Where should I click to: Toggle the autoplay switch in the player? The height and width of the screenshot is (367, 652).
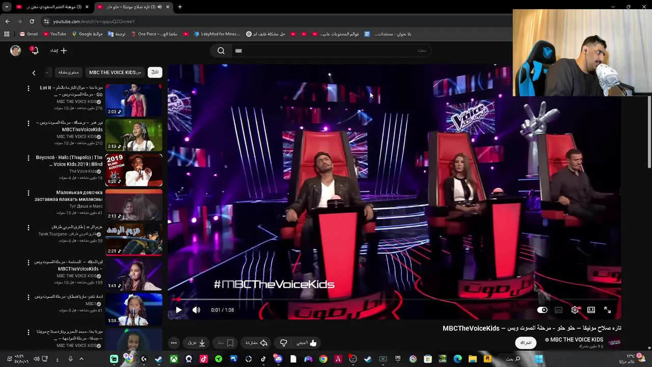[542, 310]
